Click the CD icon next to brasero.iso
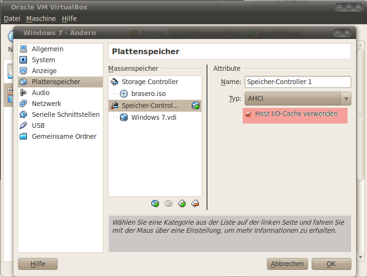The width and height of the screenshot is (367, 277). click(124, 94)
